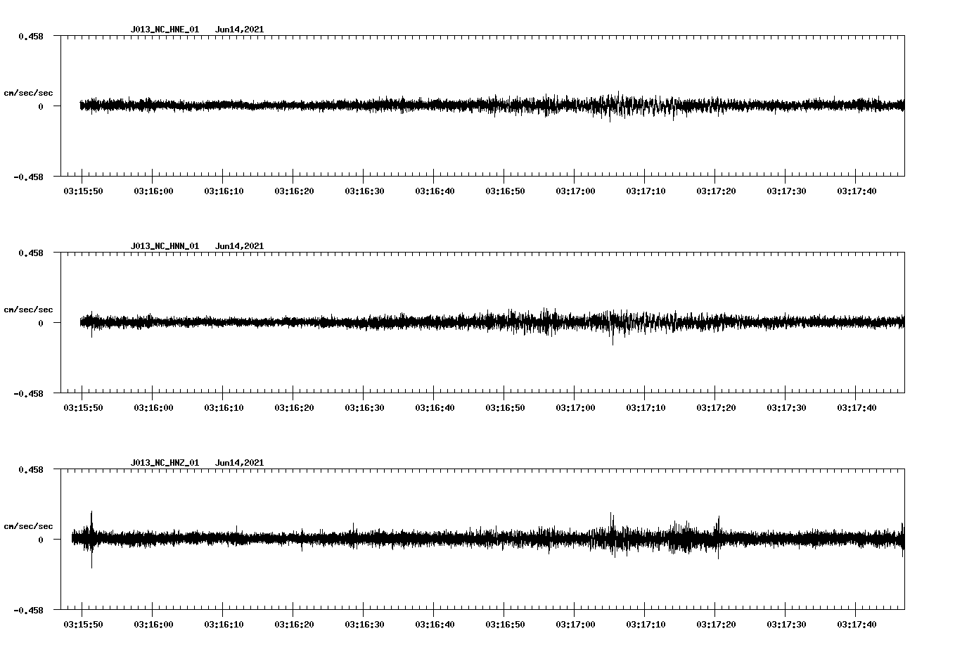This screenshot has width=955, height=650.
Task: Click the large initial spike on HNZ trace
Action: 91,539
